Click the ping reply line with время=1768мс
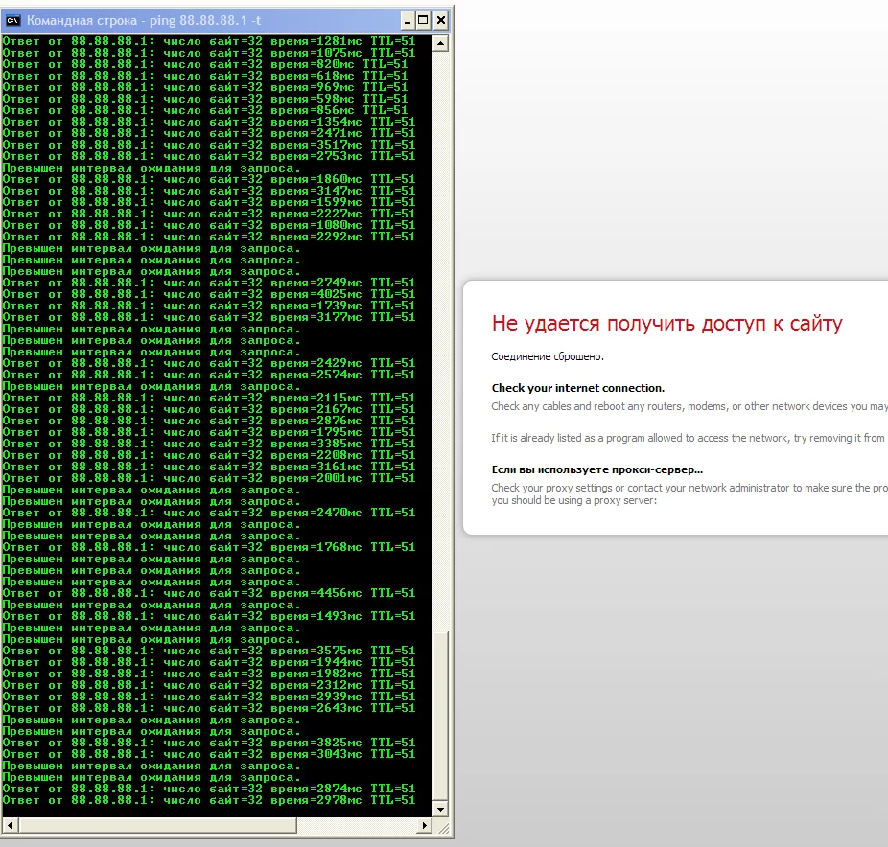888x847 pixels. coord(209,548)
